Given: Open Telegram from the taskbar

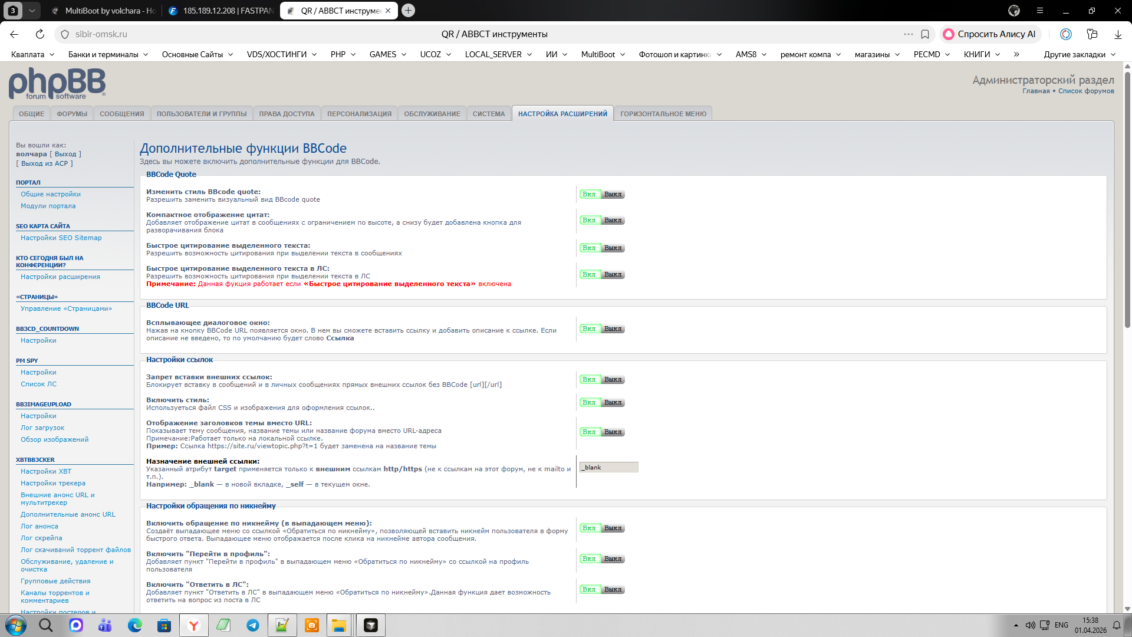Looking at the screenshot, I should (253, 625).
